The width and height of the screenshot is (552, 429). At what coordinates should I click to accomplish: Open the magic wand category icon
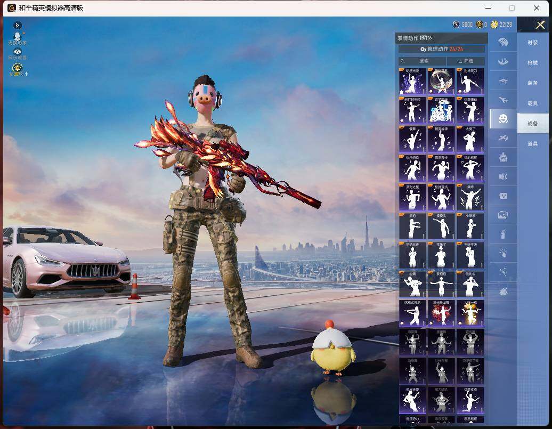(503, 272)
